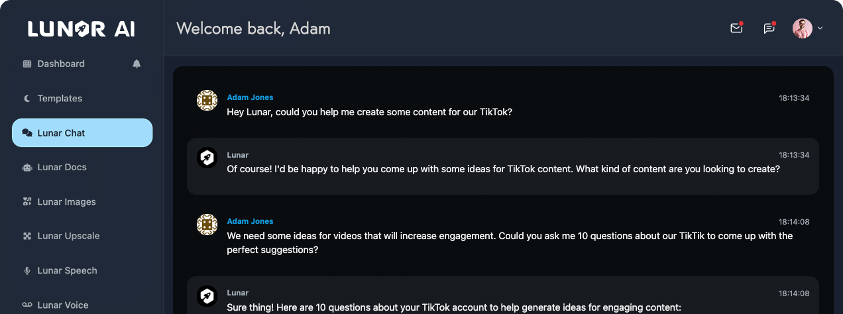Image resolution: width=843 pixels, height=314 pixels.
Task: Click the first Adam Jones sender name
Action: [250, 97]
